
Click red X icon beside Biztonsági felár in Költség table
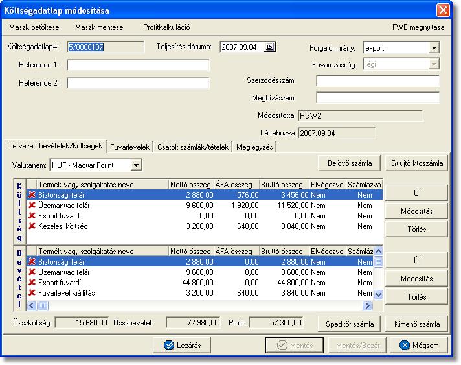coord(32,195)
